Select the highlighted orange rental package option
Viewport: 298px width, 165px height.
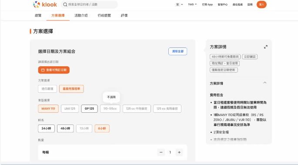pos(71,89)
